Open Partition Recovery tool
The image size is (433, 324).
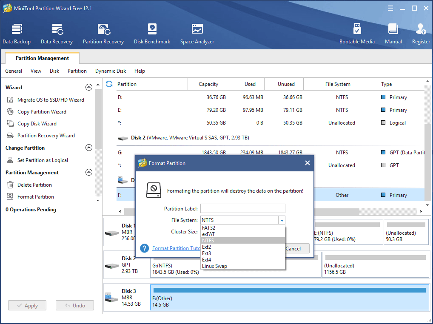[103, 34]
